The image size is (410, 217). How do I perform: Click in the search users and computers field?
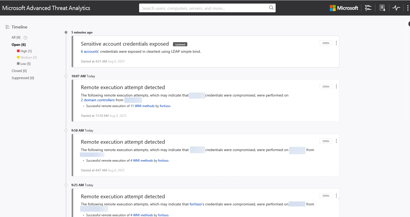[204, 8]
